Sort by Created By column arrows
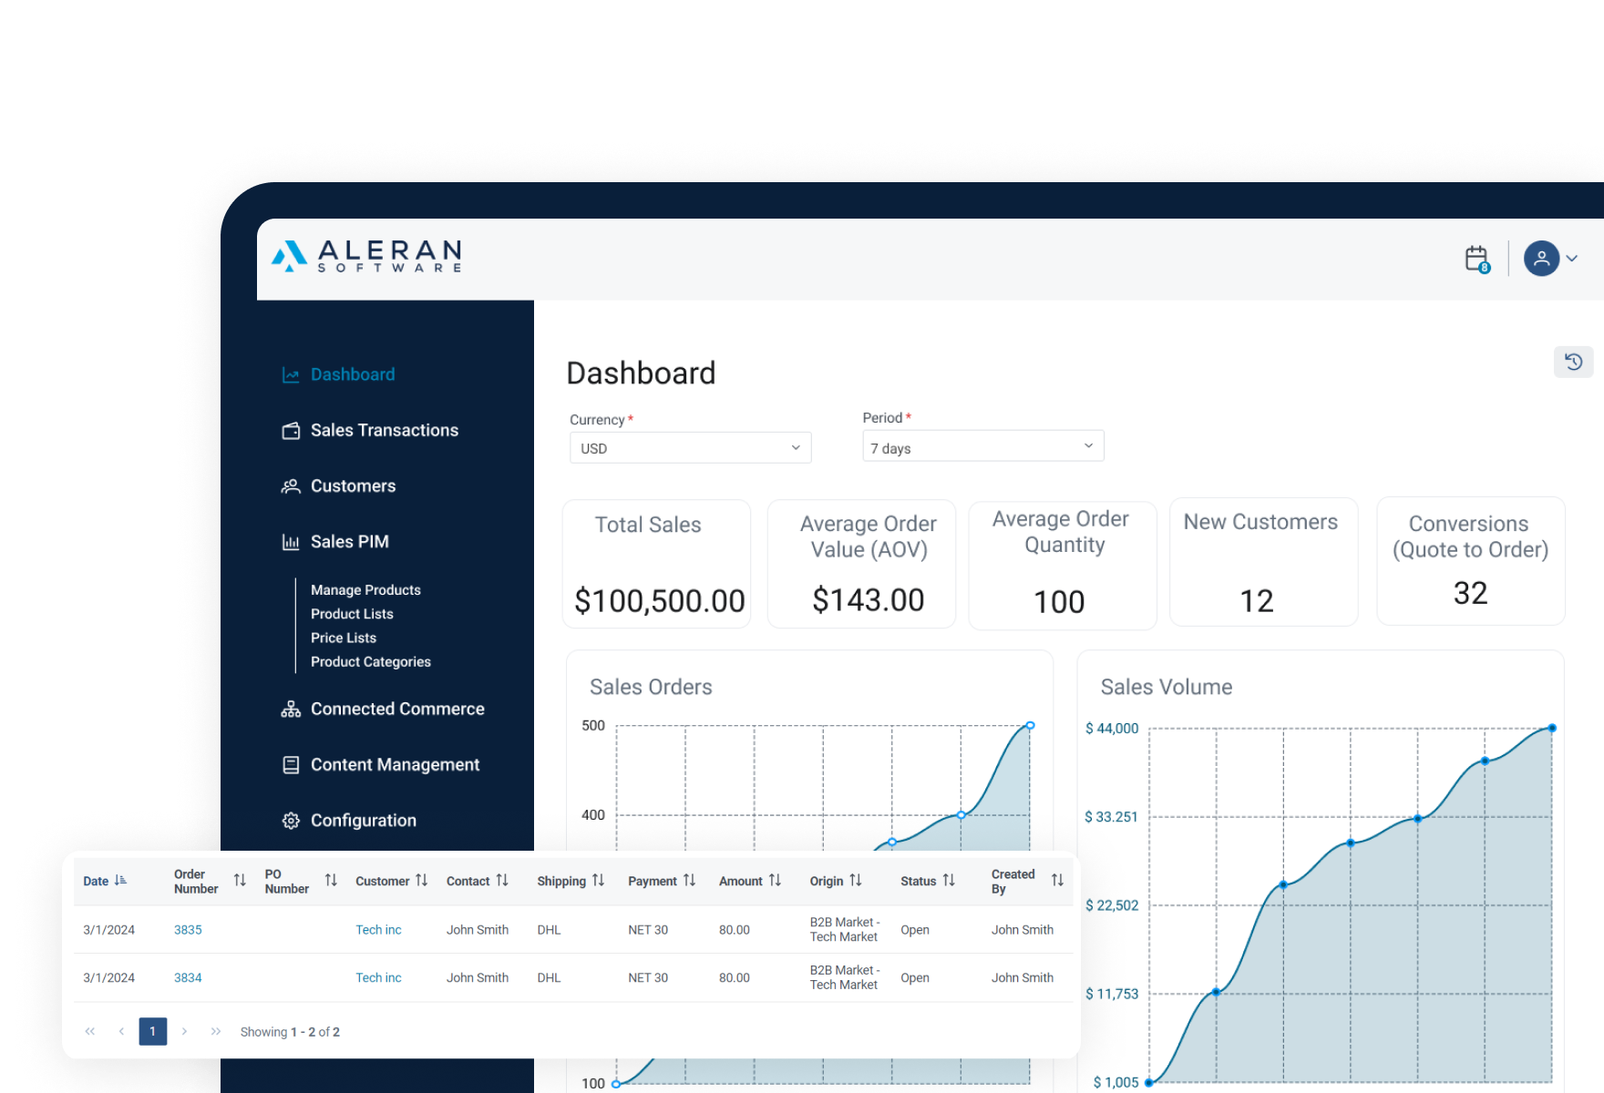1604x1093 pixels. click(1057, 880)
